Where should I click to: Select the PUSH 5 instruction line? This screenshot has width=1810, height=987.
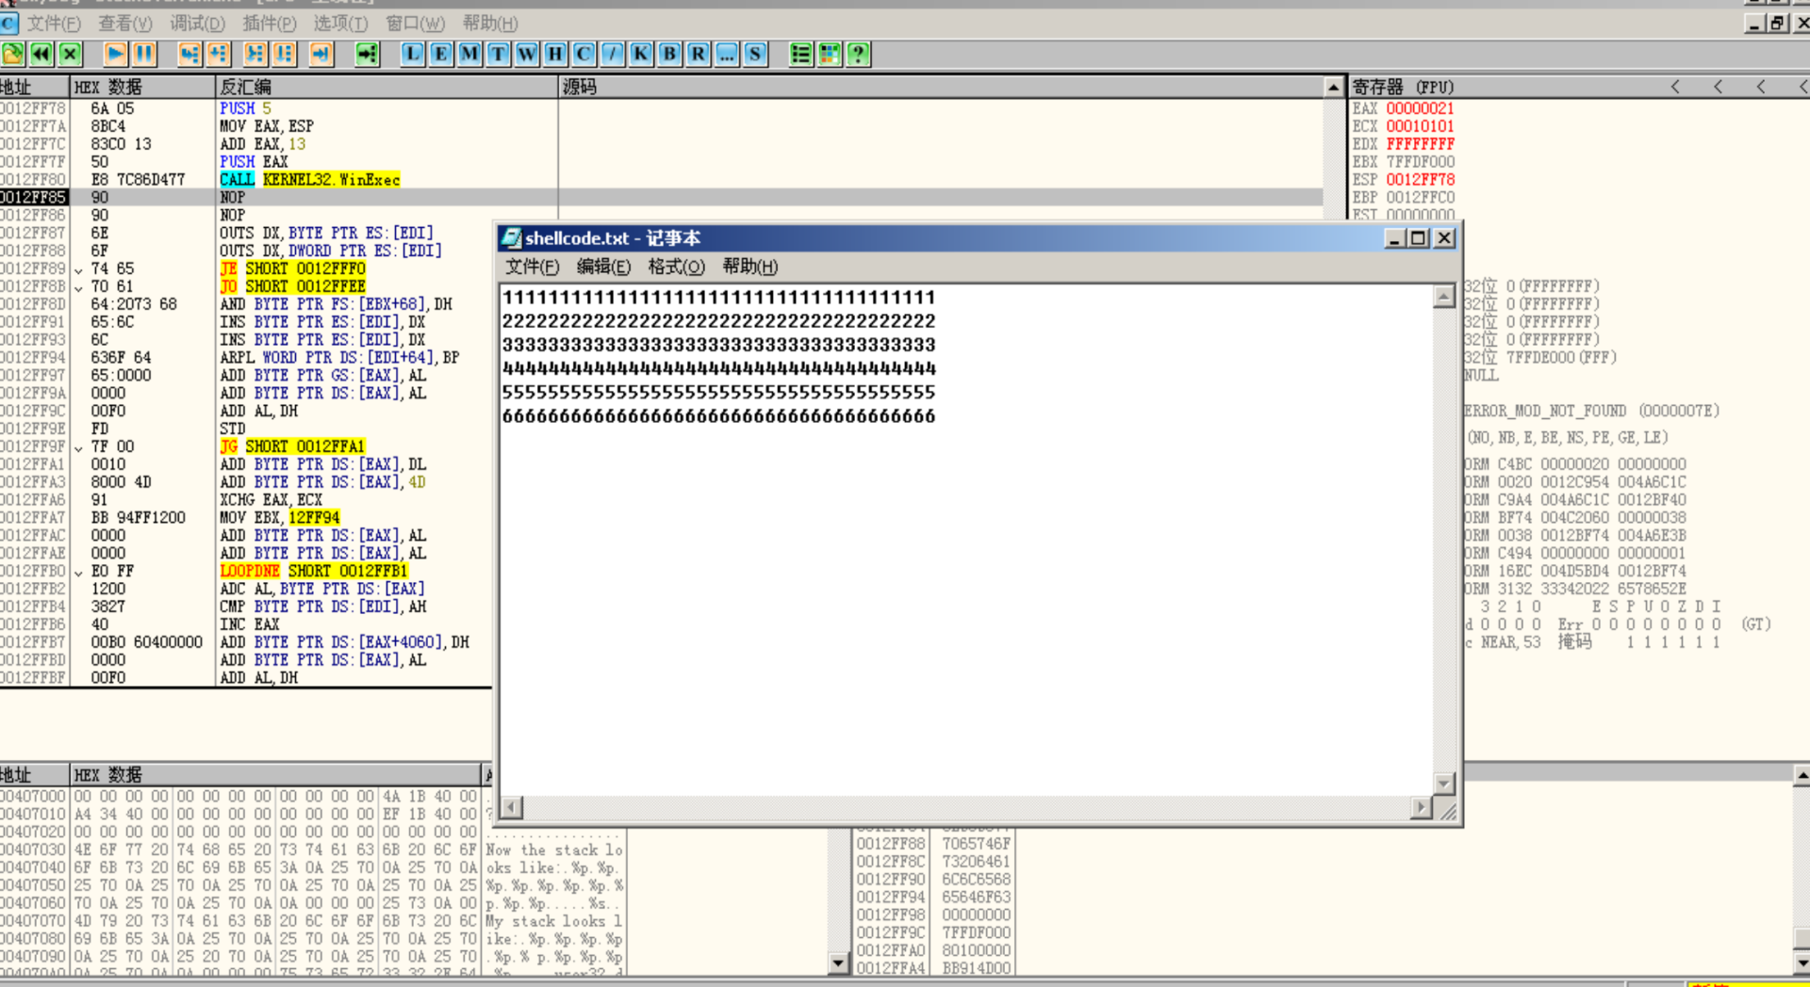pos(245,108)
